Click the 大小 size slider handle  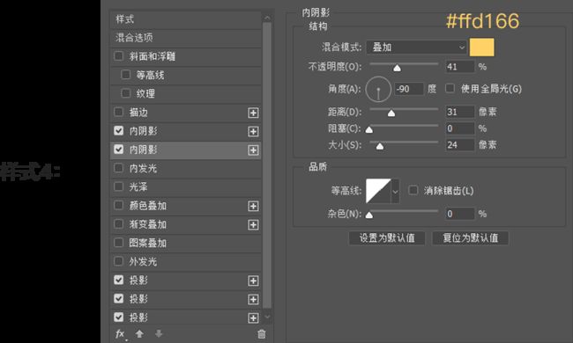(x=380, y=146)
